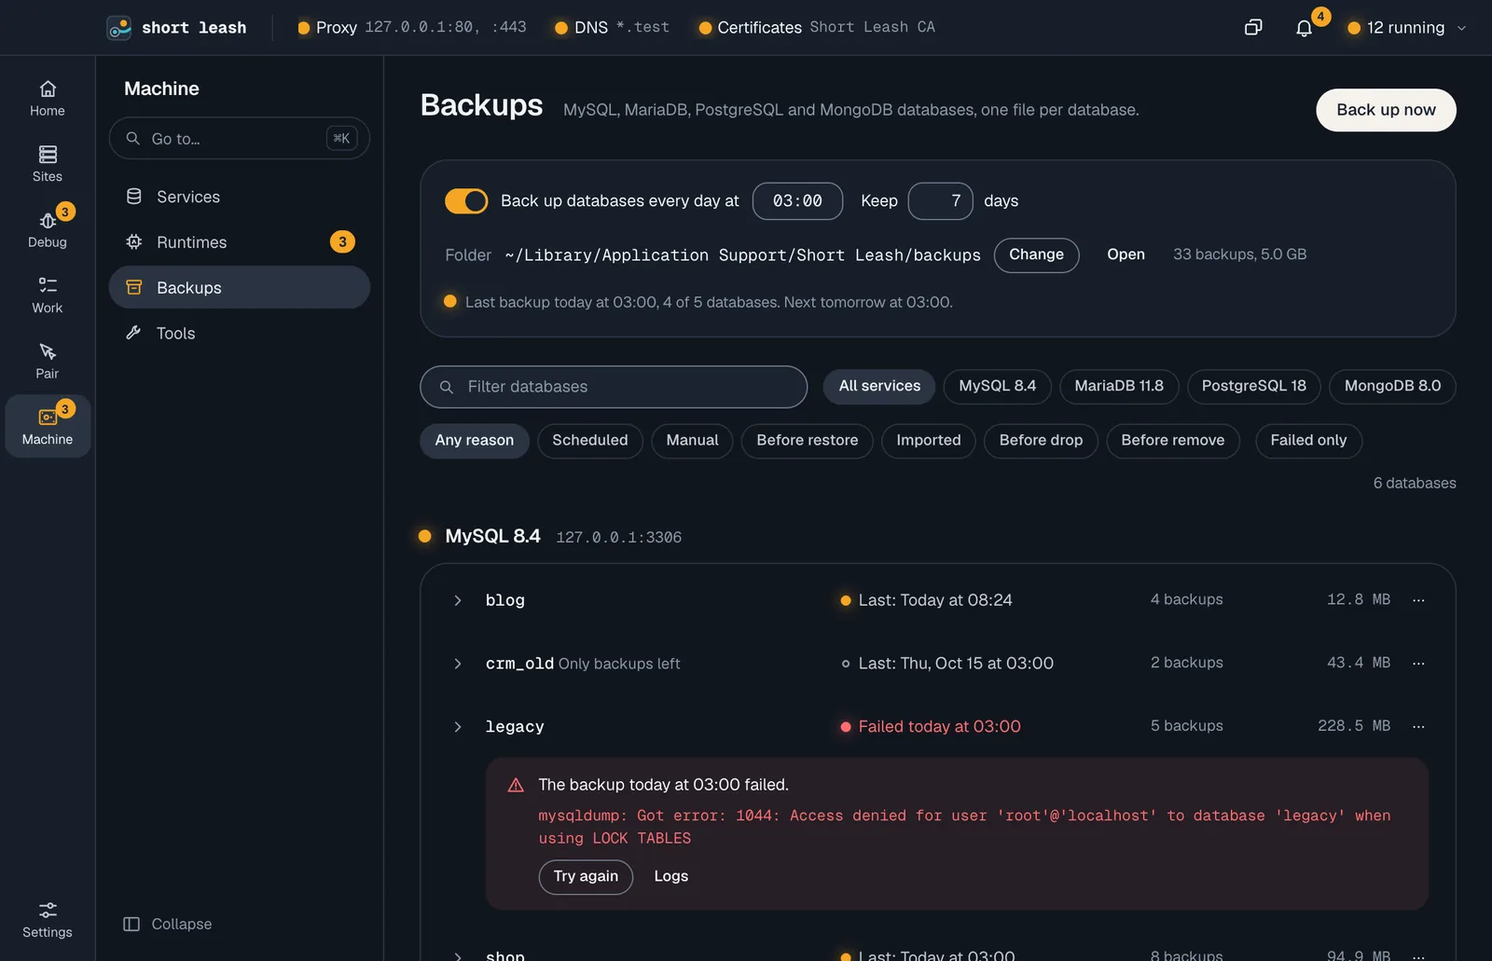Screen dimensions: 1492x961
Task: Filter by MariaDB 11.8 service
Action: click(x=1119, y=386)
